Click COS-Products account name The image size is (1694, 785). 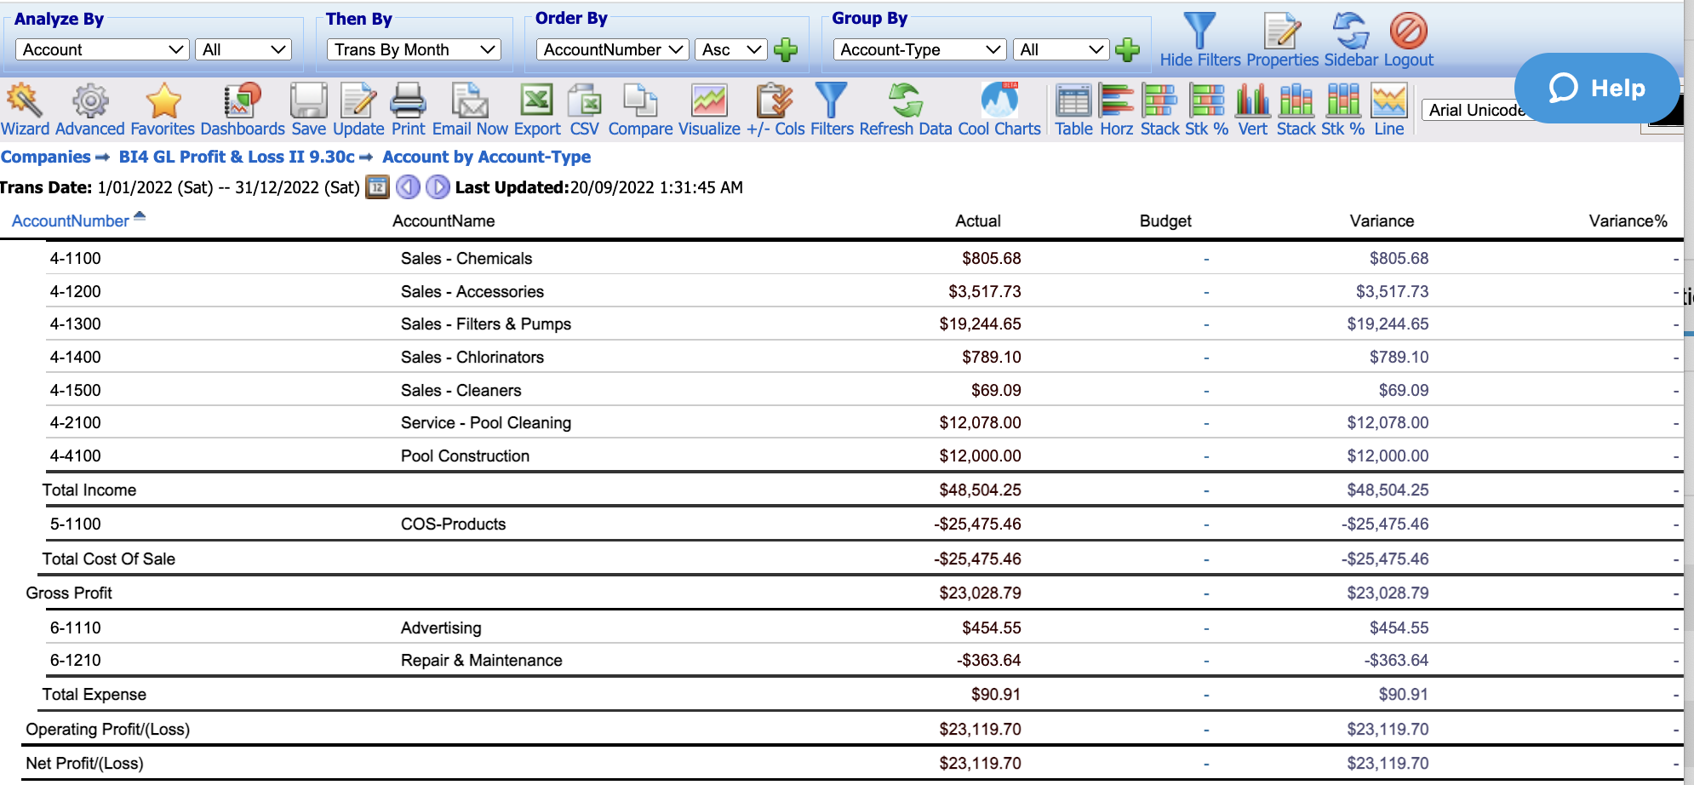point(454,524)
